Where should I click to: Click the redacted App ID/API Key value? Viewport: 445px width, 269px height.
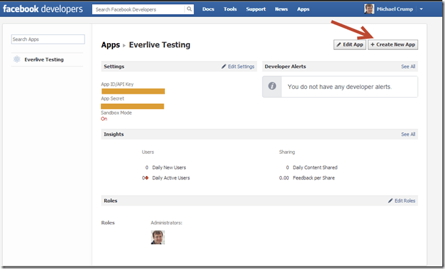(133, 91)
